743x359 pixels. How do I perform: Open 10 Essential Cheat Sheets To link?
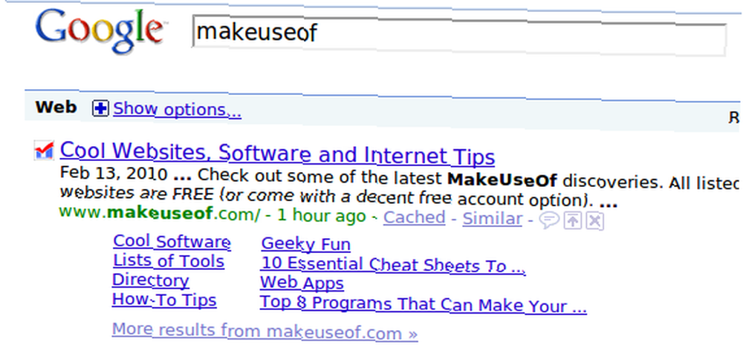pos(393,265)
